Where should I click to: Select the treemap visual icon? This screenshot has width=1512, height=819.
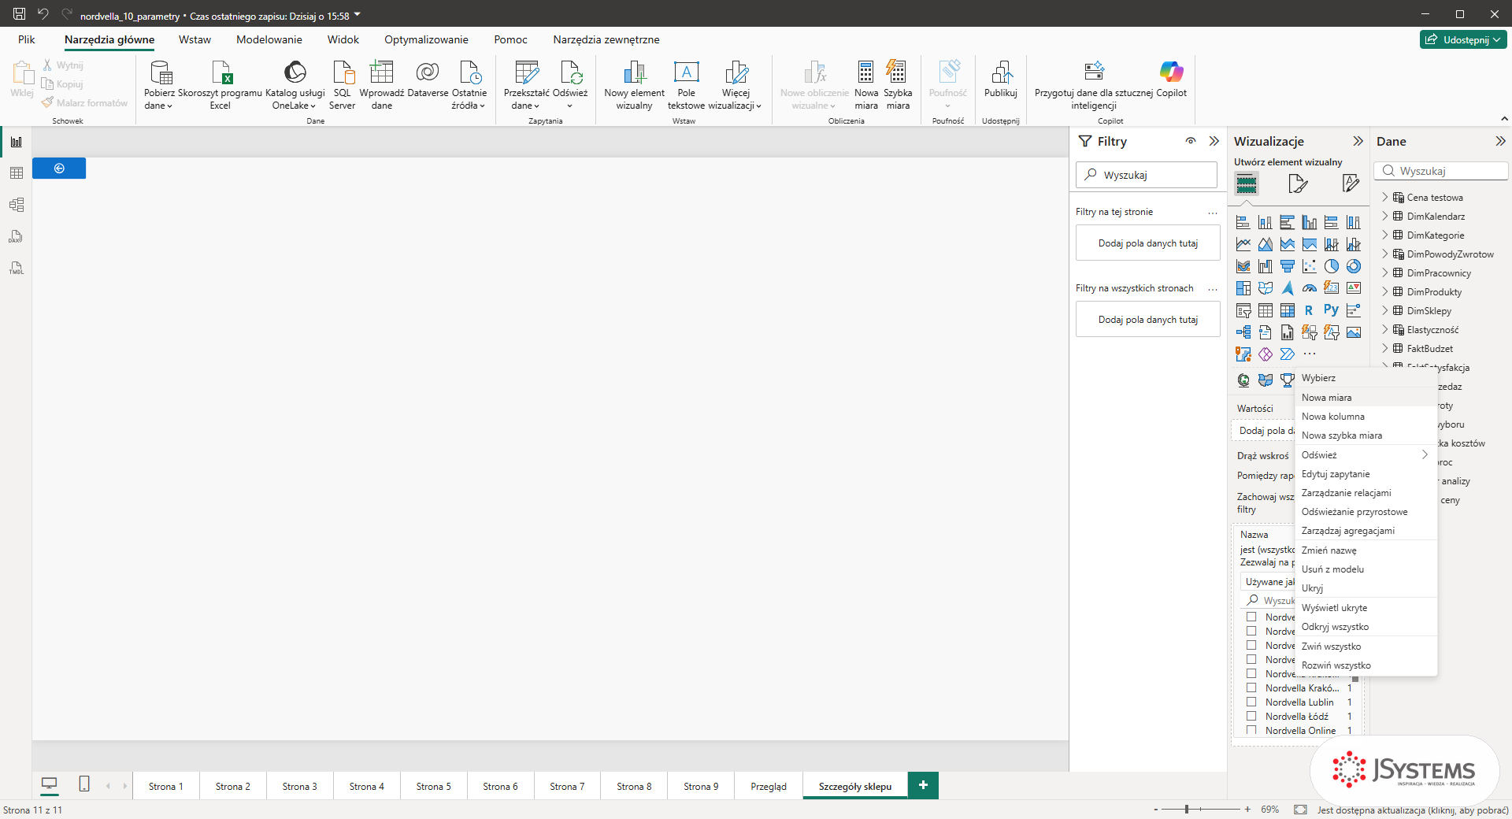tap(1243, 288)
